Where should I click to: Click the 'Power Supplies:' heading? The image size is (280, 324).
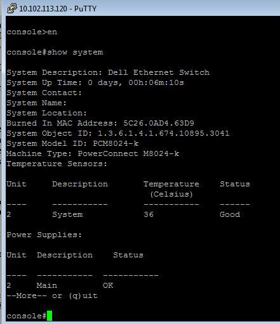coord(44,235)
